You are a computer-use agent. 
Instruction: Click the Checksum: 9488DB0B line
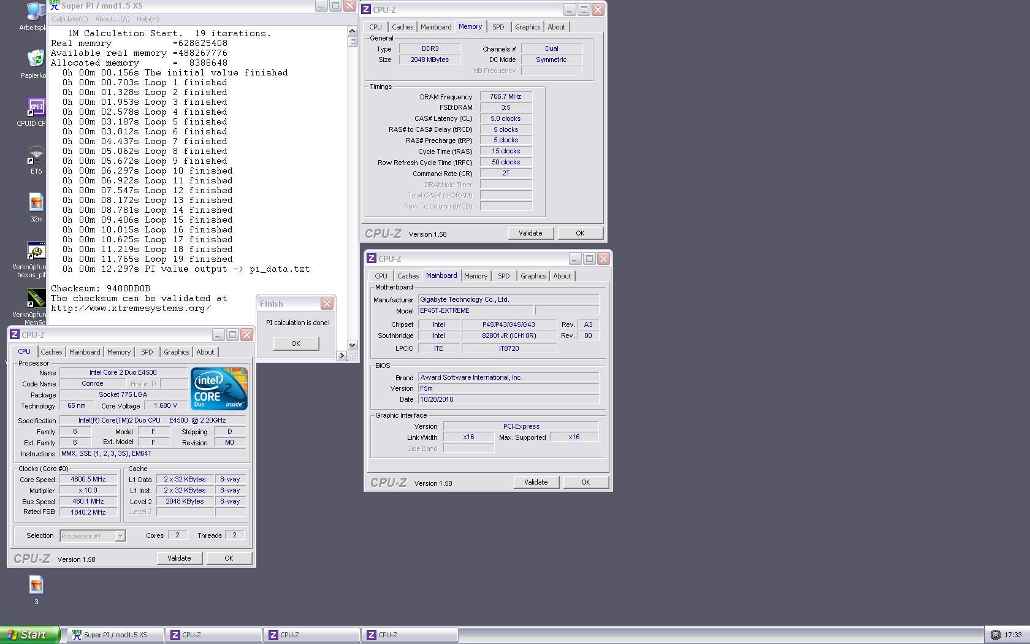coord(101,288)
